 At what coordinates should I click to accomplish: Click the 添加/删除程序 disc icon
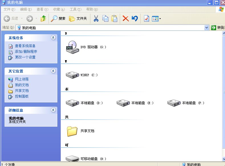coord(11,52)
